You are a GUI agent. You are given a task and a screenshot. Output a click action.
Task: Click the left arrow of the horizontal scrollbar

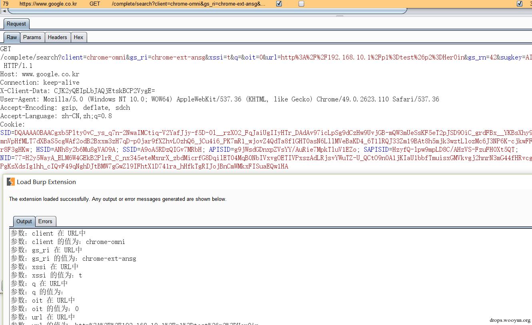[x=4, y=11]
